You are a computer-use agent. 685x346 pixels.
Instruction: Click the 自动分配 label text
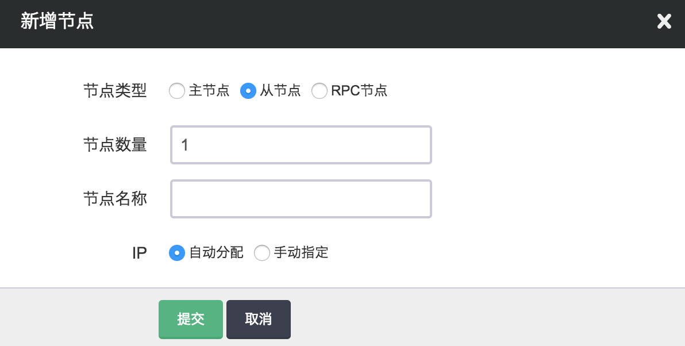coord(216,253)
